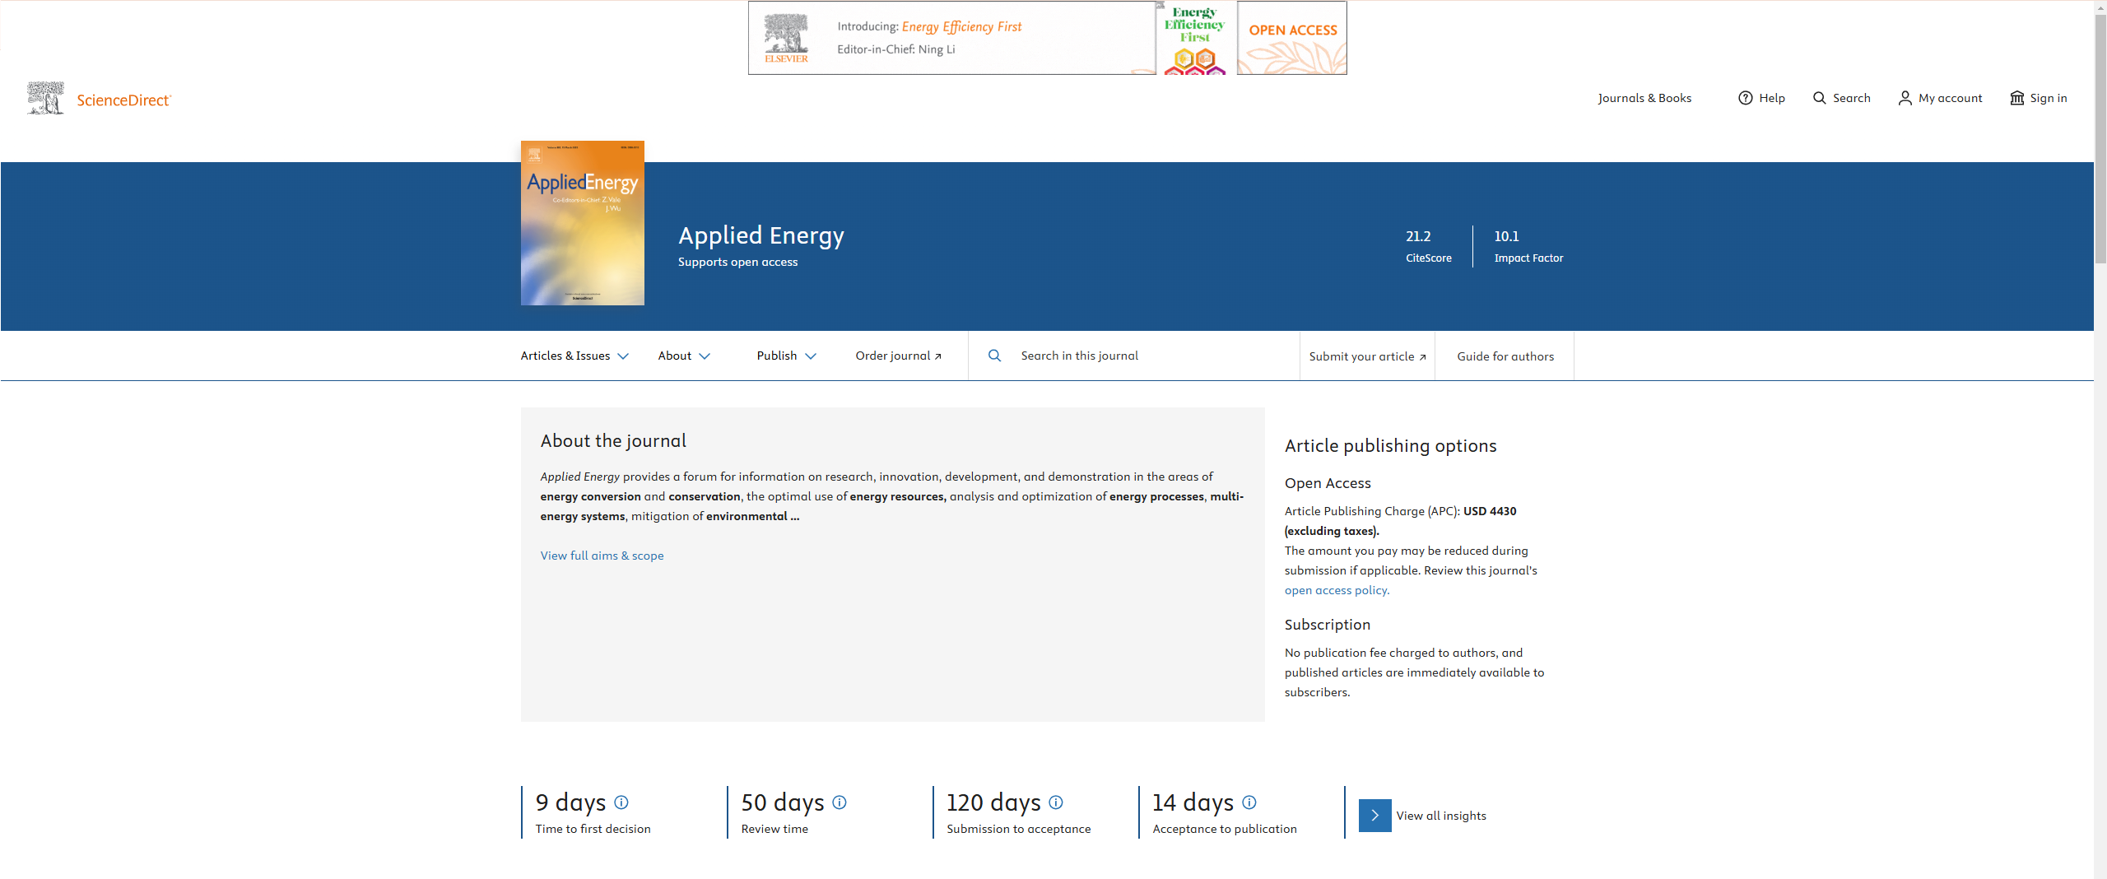This screenshot has width=2107, height=879.
Task: Open the open access policy link
Action: point(1337,590)
